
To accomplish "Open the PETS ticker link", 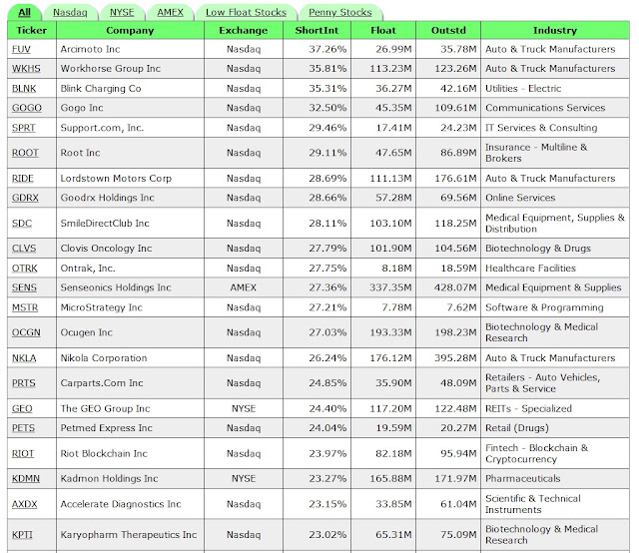I will tap(23, 428).
